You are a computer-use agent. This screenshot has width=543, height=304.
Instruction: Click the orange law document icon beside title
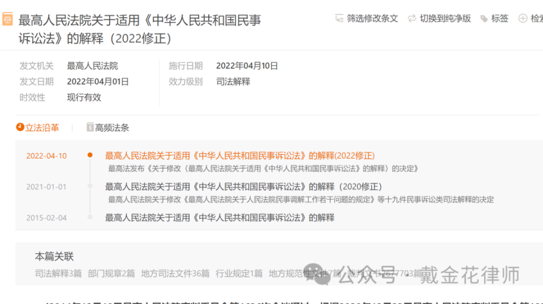(x=7, y=19)
